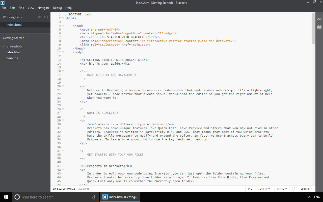Open the Help menu
Image resolution: width=323 pixels, height=202 pixels.
pyautogui.click(x=68, y=8)
